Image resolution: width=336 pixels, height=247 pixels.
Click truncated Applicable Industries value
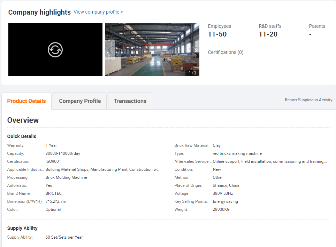coord(102,169)
